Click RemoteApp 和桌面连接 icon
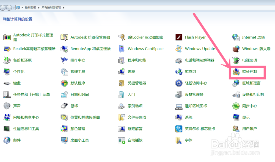Screen dimensions: 275x162 tap(64, 49)
